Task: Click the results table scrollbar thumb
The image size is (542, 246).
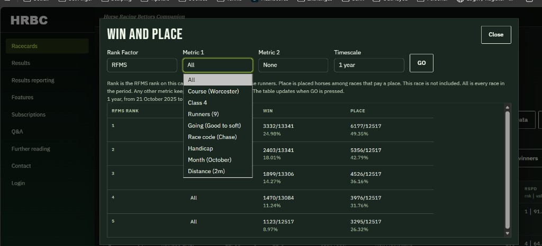Action: click(x=508, y=170)
